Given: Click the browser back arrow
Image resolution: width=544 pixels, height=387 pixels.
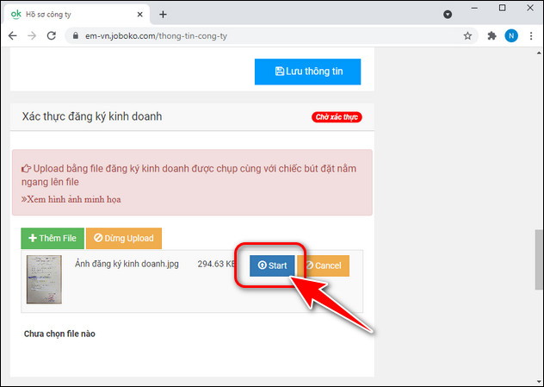Looking at the screenshot, I should 12,36.
